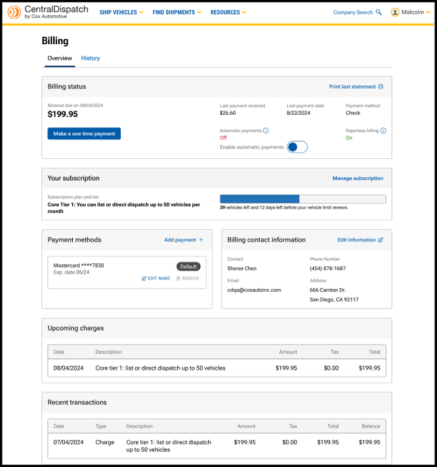437x467 pixels.
Task: Open the Manage subscription link
Action: point(357,178)
